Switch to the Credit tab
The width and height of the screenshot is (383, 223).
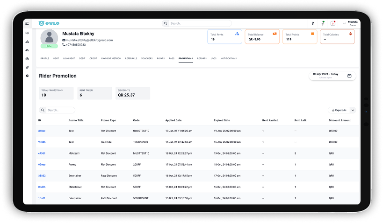[93, 58]
